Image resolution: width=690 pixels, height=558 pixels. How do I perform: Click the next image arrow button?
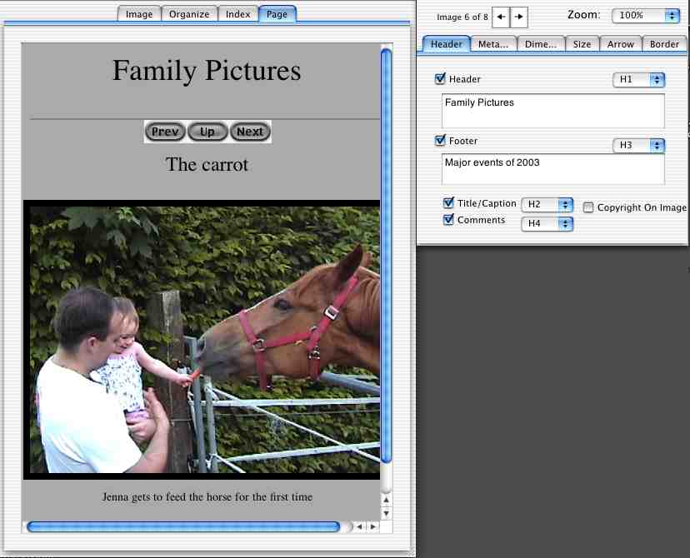pyautogui.click(x=519, y=17)
